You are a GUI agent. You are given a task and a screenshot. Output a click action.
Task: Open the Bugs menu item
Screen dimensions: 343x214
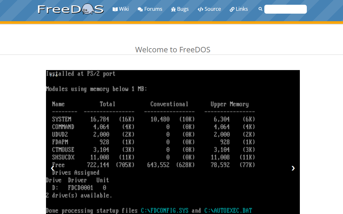coord(180,9)
